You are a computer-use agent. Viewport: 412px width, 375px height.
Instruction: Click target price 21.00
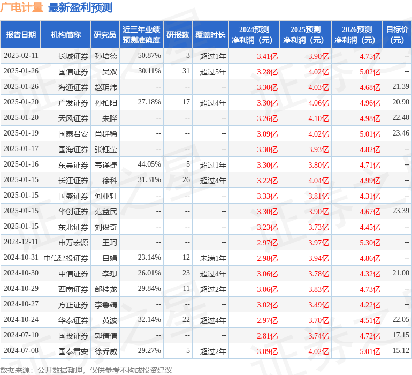[401, 273]
